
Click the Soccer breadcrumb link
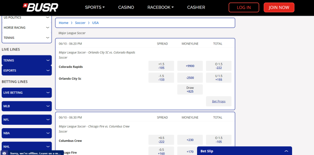tap(80, 23)
